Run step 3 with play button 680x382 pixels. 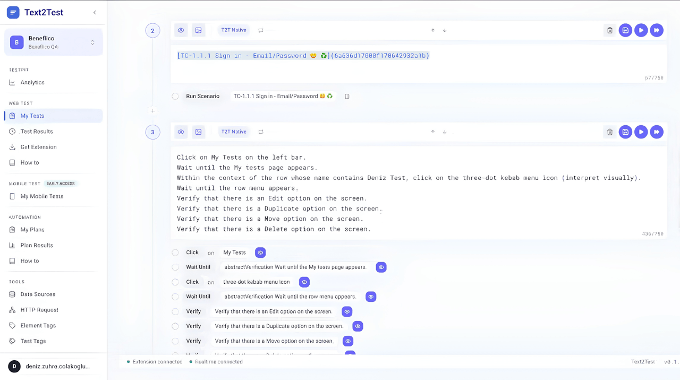[x=641, y=132]
